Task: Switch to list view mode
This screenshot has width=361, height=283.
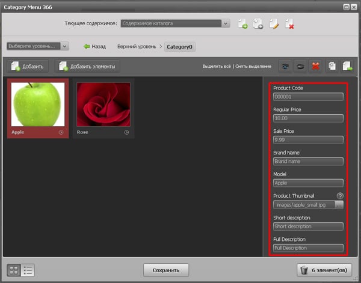Action: point(27,270)
